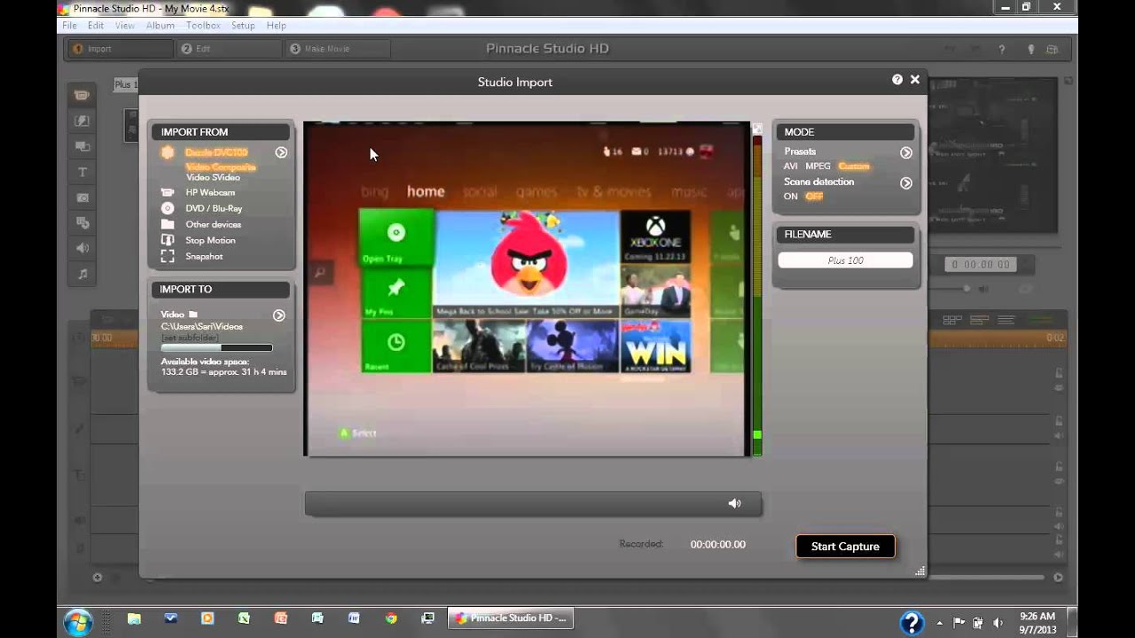The height and width of the screenshot is (638, 1135).
Task: Click the Plus 100 filename field
Action: point(845,261)
